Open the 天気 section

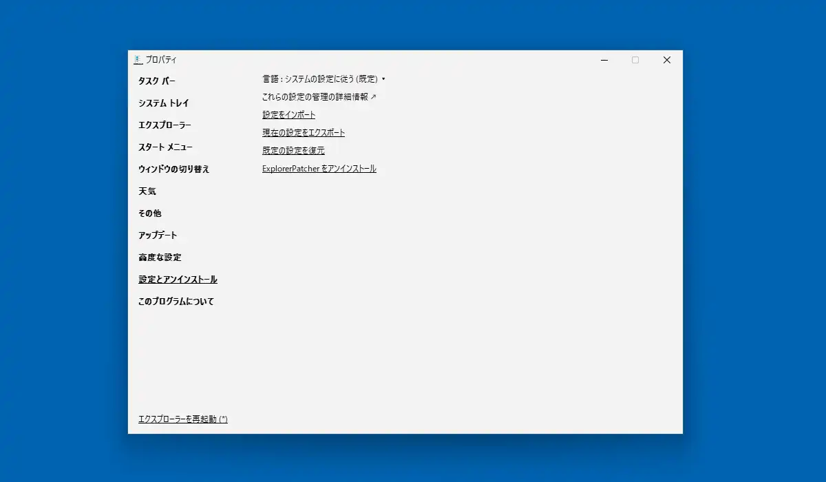(147, 191)
